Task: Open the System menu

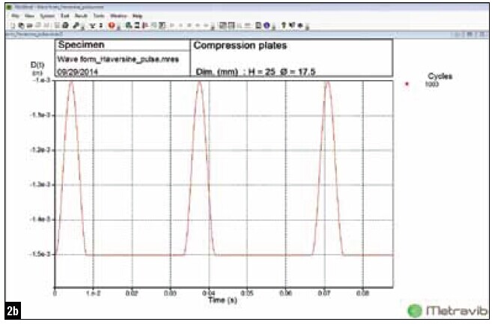Action: pos(44,15)
